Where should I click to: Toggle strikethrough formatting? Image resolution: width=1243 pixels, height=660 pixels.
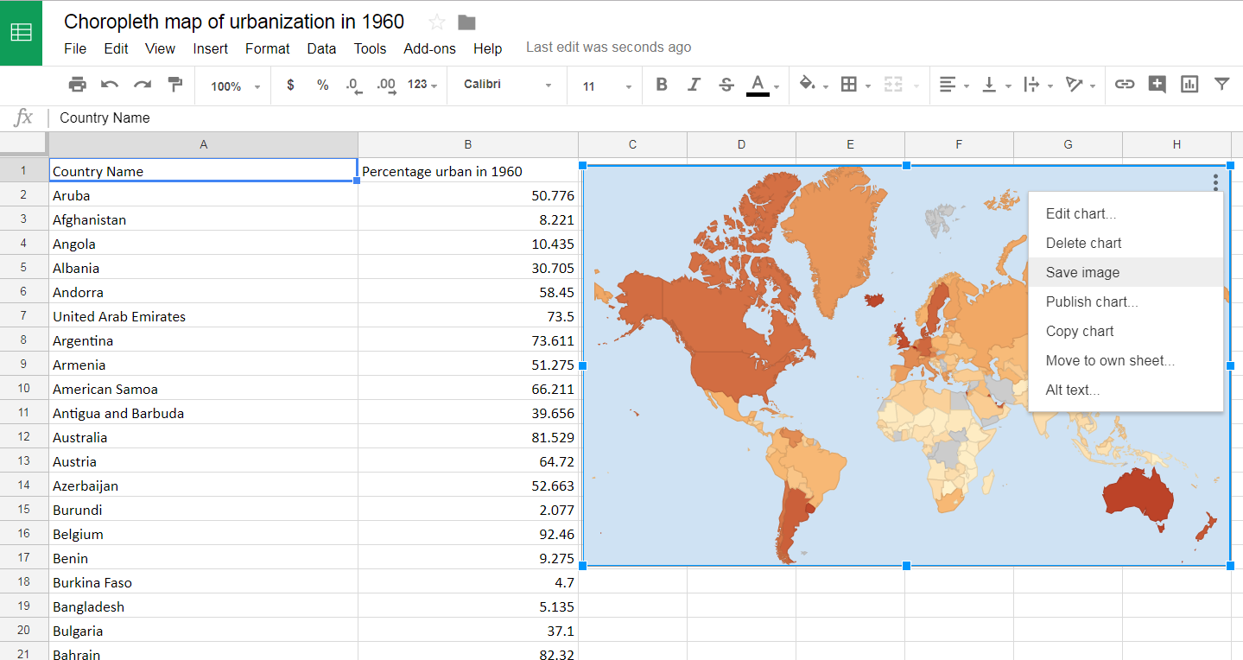[x=726, y=85]
